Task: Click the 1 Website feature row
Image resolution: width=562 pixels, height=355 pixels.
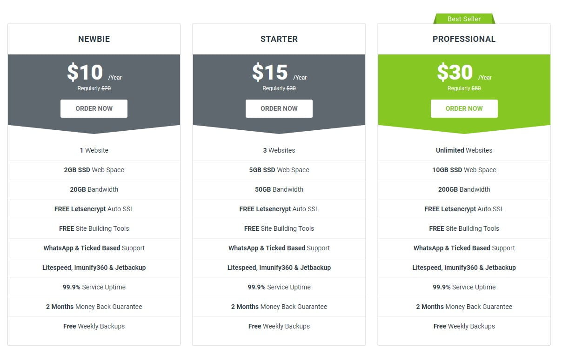Action: click(x=94, y=150)
